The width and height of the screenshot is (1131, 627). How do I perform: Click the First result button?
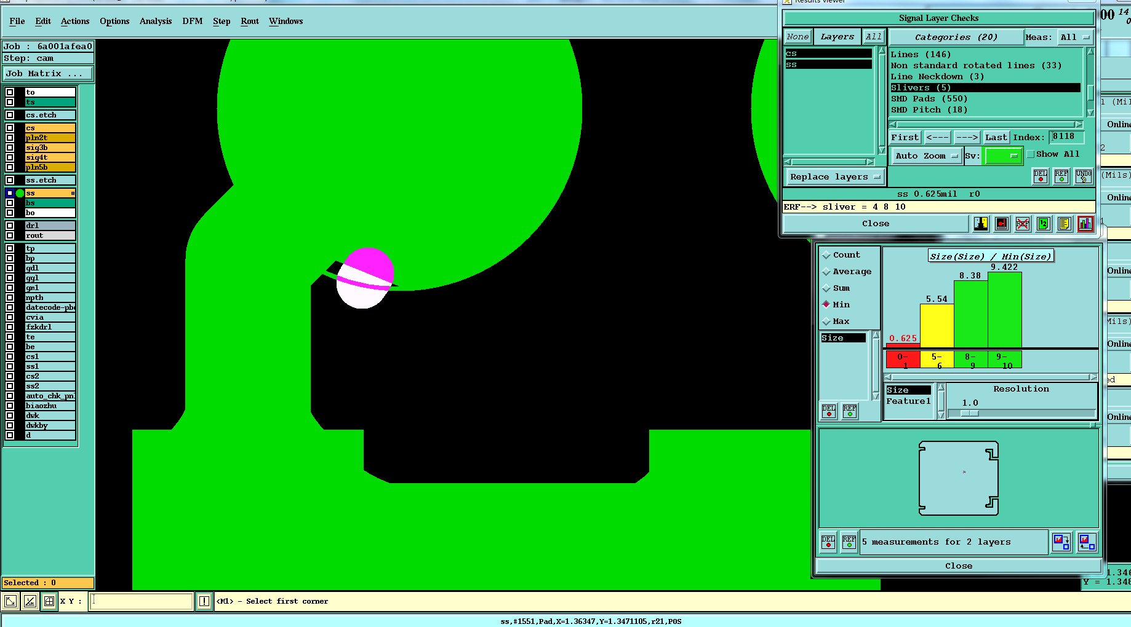pos(905,138)
